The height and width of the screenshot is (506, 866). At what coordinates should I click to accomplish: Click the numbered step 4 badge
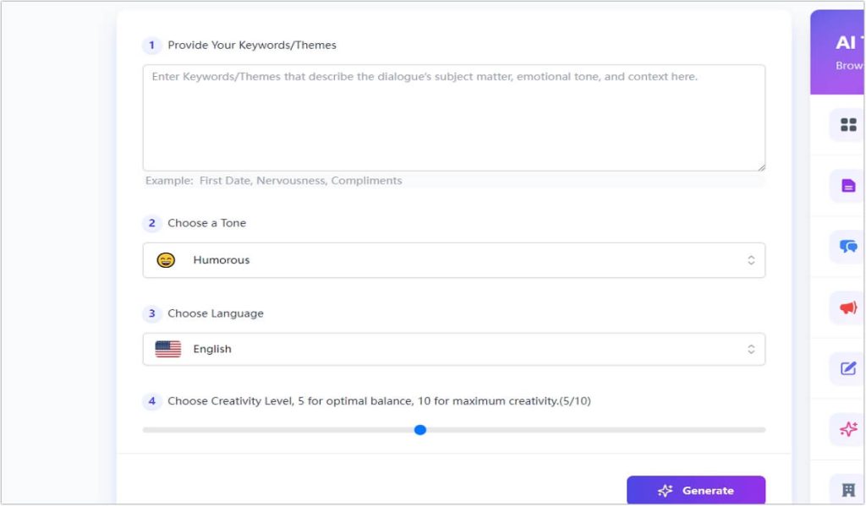[152, 400]
